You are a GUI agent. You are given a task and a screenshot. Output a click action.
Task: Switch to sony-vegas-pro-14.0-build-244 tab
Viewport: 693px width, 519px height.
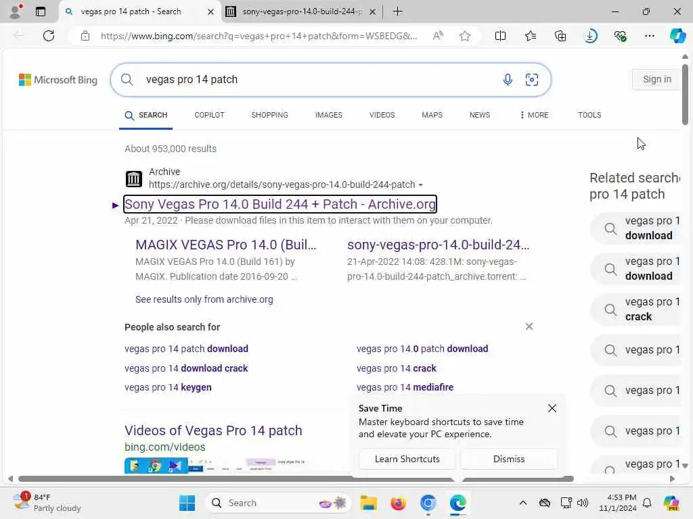click(301, 11)
